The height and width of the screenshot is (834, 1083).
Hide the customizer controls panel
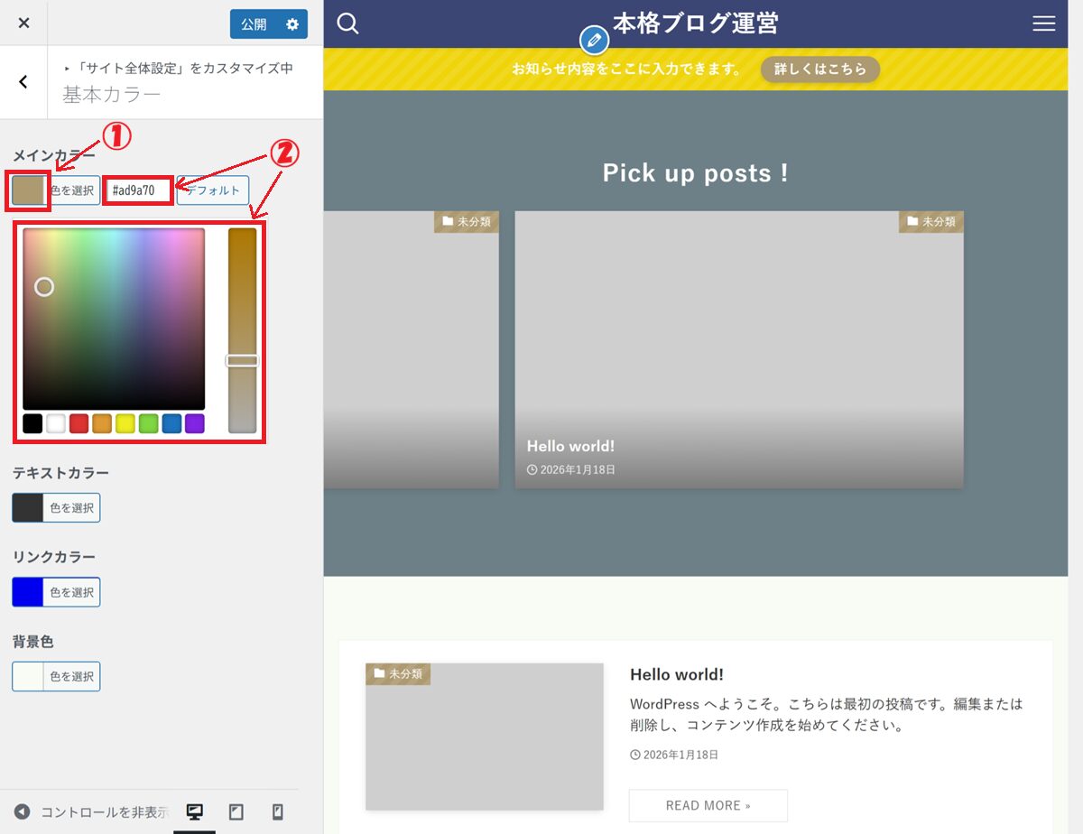click(x=90, y=811)
